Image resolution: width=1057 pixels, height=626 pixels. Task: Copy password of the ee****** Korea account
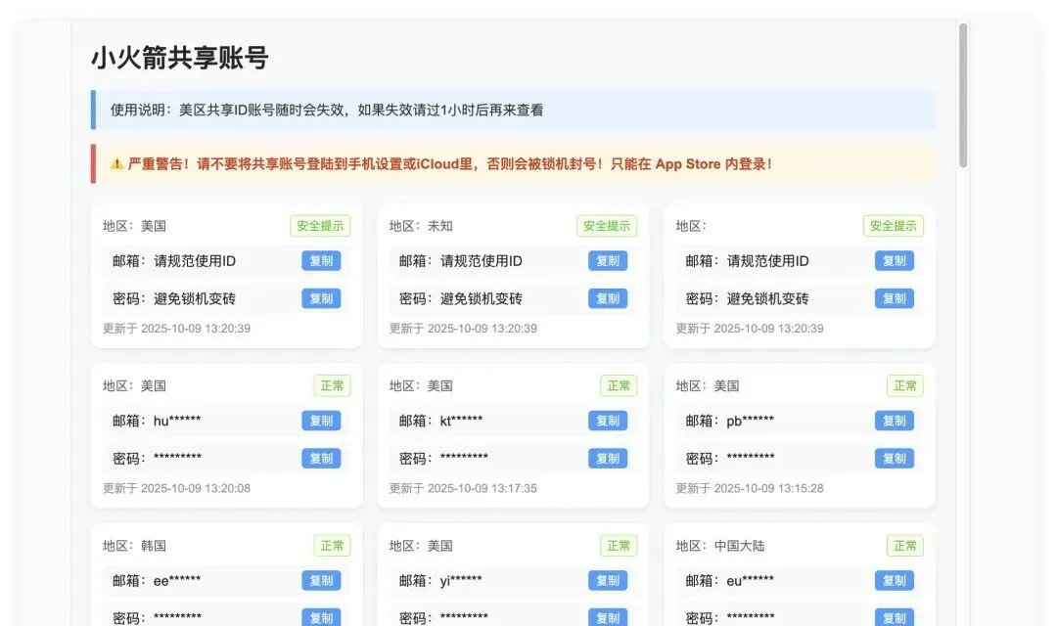coord(321,617)
